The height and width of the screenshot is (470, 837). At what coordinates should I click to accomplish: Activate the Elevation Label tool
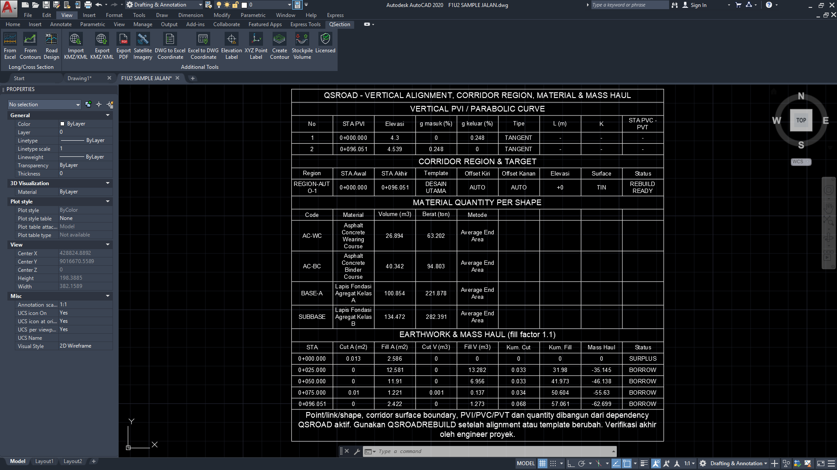click(232, 46)
